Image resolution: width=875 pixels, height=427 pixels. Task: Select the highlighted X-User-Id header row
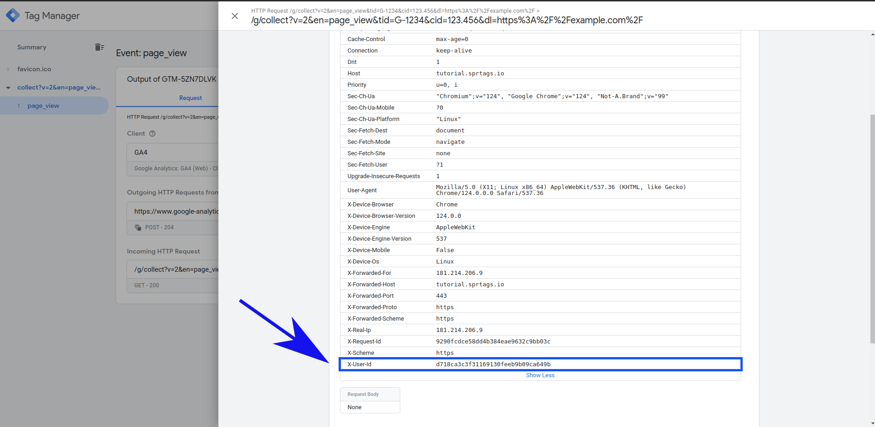coord(541,364)
